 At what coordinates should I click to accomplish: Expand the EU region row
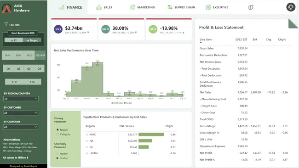(87, 147)
